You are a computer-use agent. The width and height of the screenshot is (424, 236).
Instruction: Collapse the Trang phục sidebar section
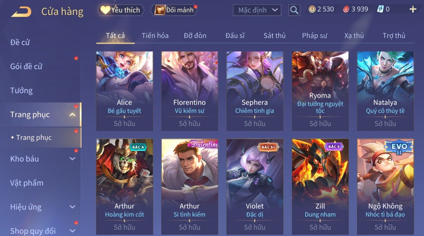(72, 115)
